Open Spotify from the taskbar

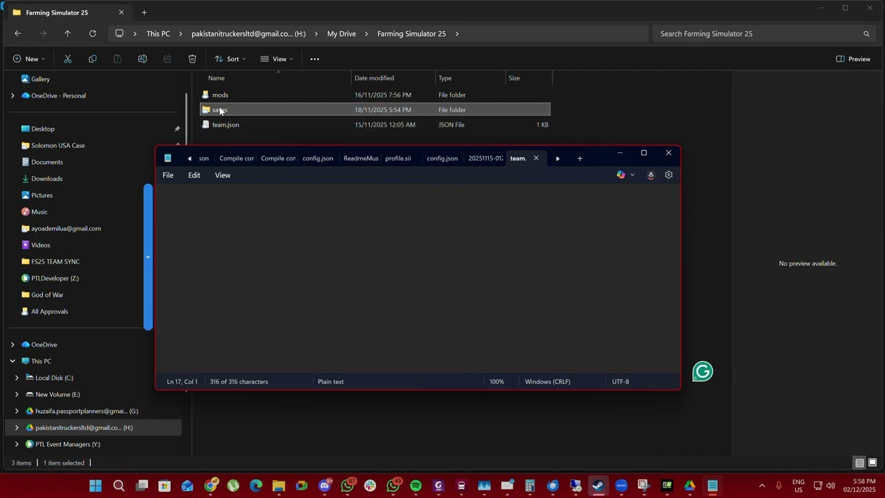tap(416, 486)
